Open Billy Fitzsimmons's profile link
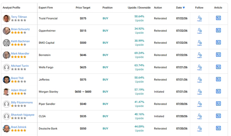The width and height of the screenshot is (231, 136). point(22,102)
